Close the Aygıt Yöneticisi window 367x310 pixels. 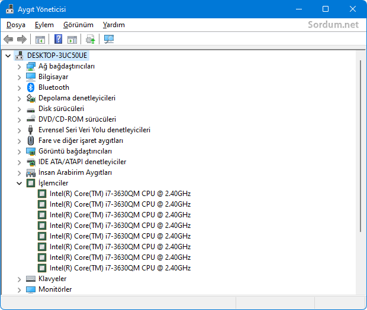(x=353, y=9)
